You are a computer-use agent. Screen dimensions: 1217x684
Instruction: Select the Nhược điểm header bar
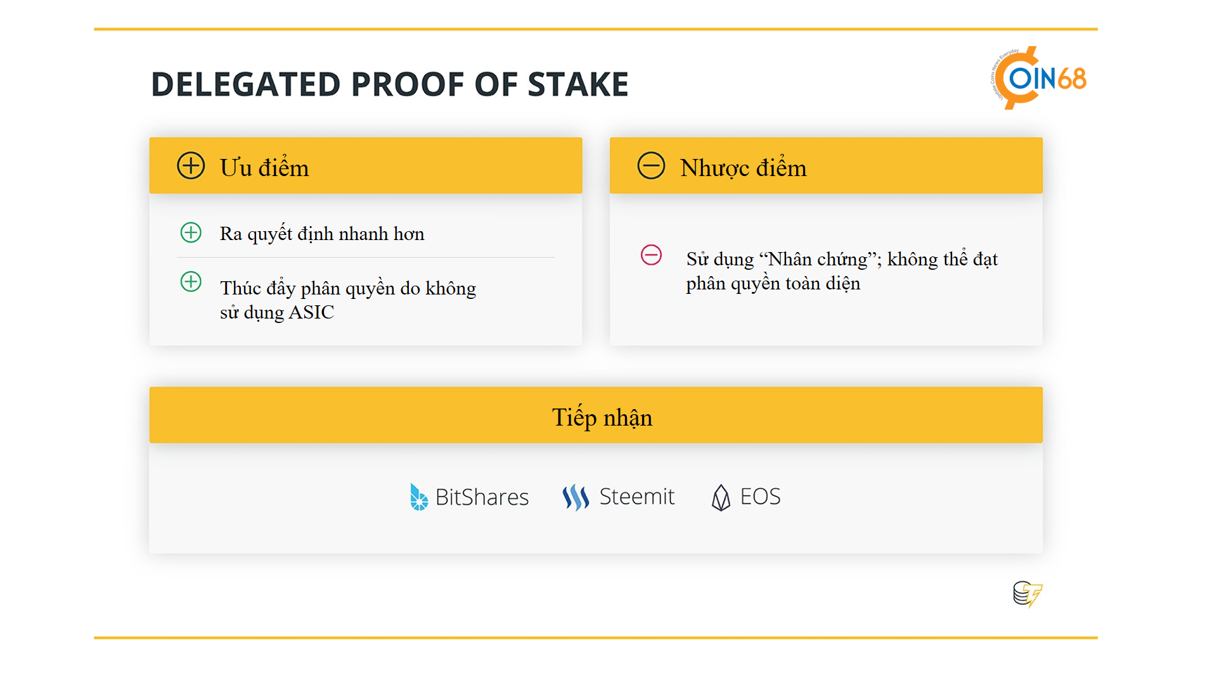coord(826,165)
